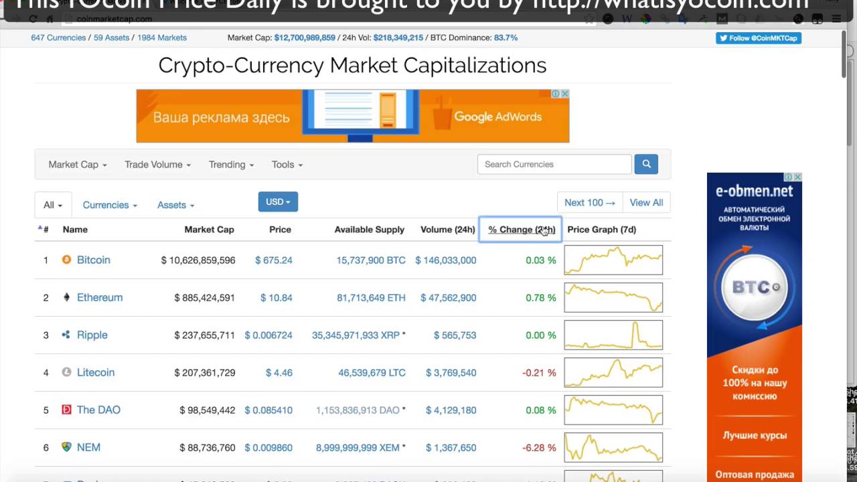This screenshot has width=857, height=482.
Task: Open the NEM currency page
Action: tap(88, 447)
